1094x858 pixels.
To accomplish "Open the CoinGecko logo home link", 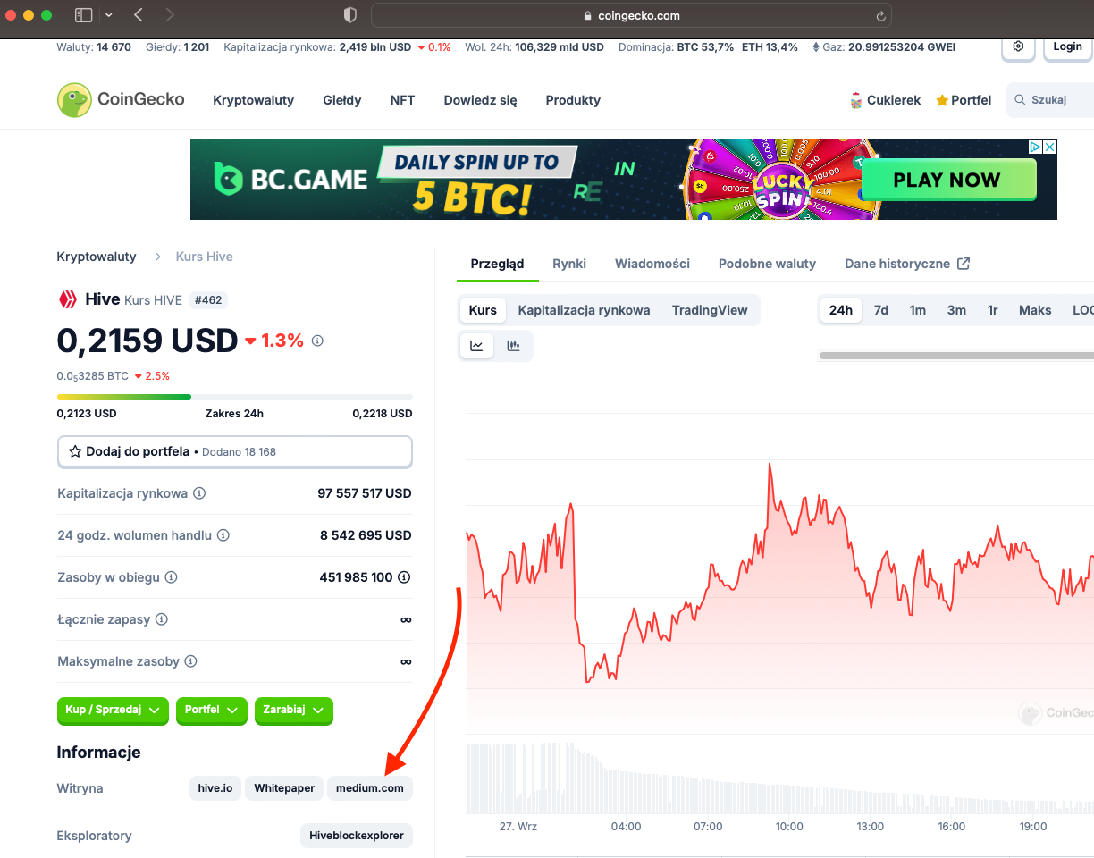I will (121, 100).
